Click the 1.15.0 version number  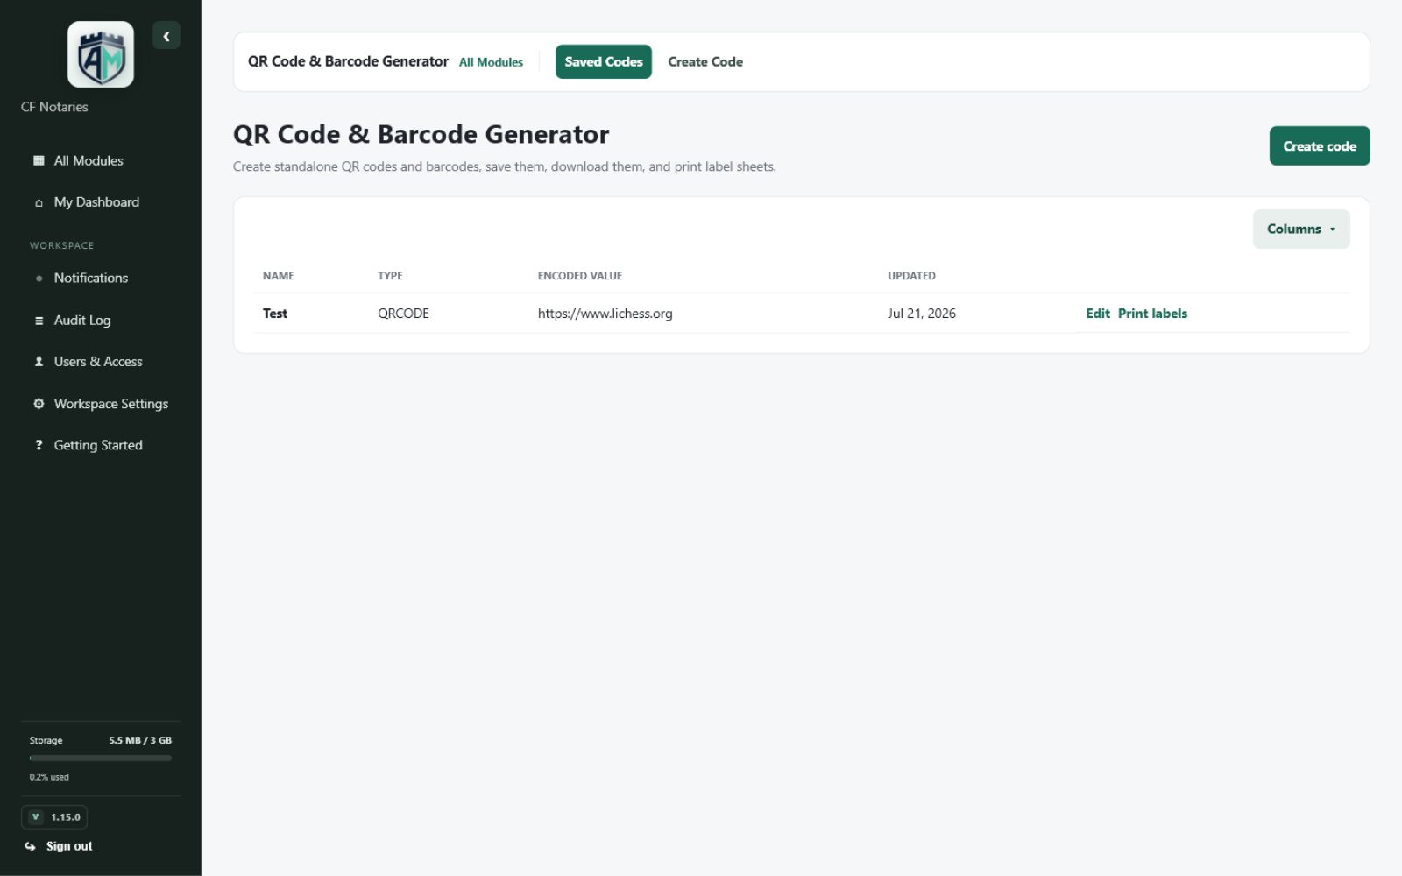[x=66, y=817]
